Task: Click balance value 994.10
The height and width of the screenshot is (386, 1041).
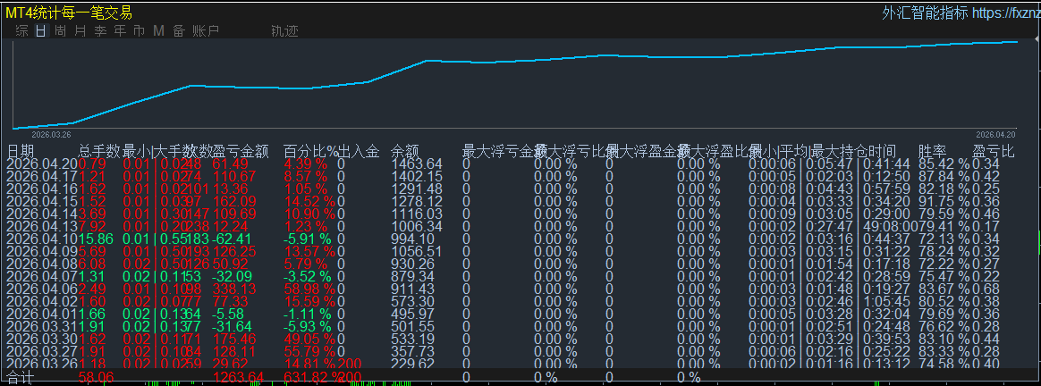Action: click(x=413, y=239)
